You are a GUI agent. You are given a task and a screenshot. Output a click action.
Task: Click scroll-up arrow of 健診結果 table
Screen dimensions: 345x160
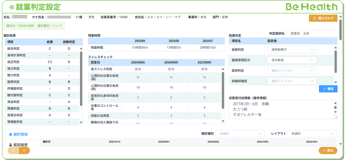click(81, 49)
